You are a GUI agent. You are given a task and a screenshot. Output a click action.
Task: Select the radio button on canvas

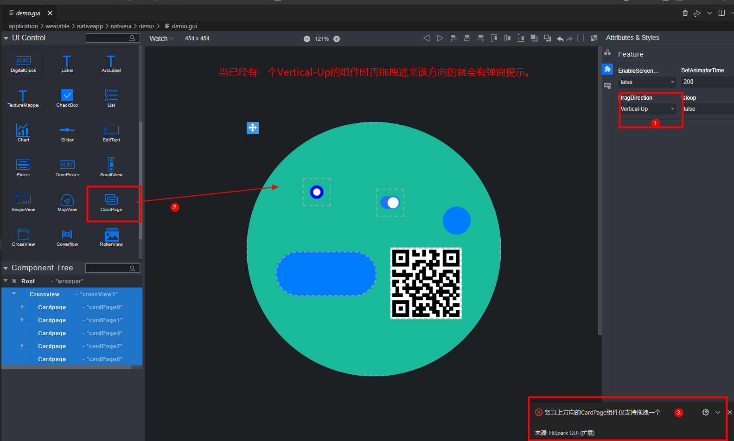(x=317, y=192)
